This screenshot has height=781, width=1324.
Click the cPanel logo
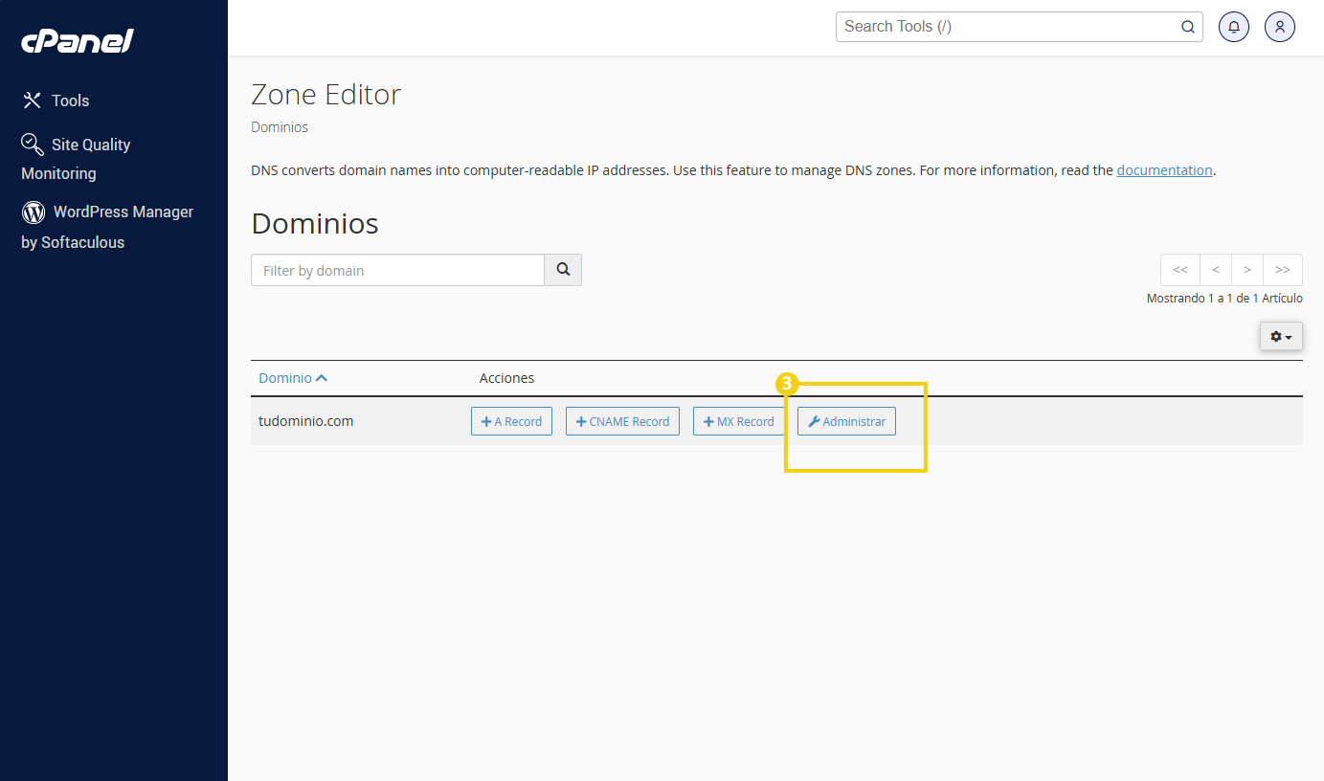click(78, 41)
